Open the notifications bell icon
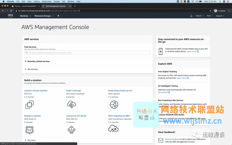The width and height of the screenshot is (232, 145). 191,16
